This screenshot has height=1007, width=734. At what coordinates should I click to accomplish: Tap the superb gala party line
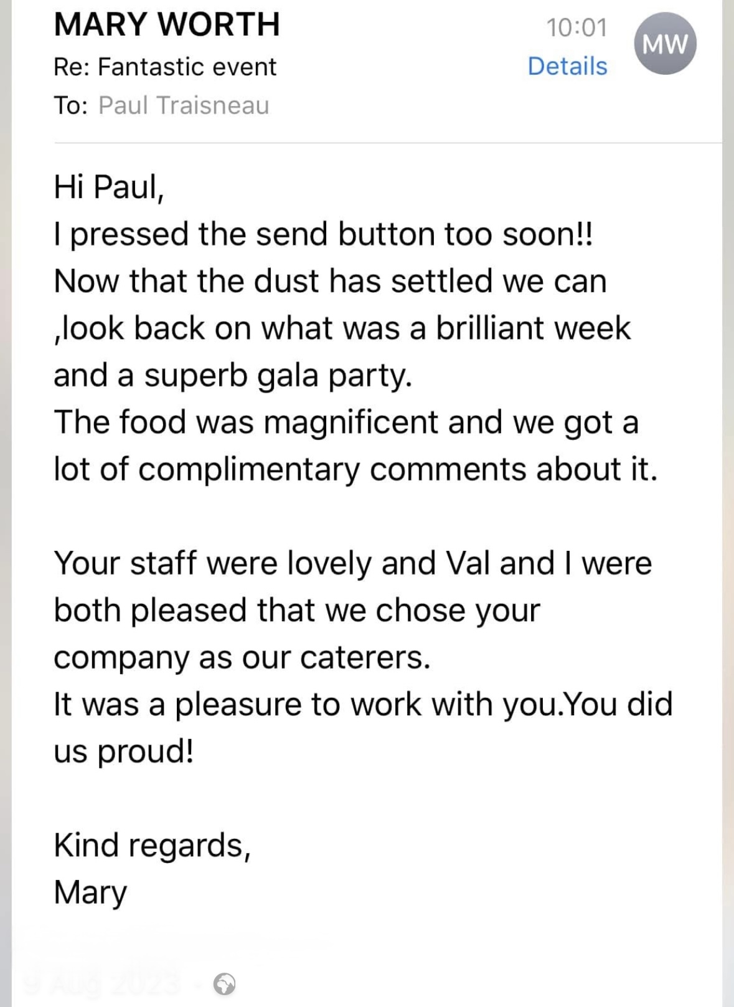point(233,376)
